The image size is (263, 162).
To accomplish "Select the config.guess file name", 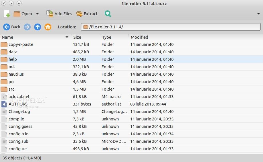I will [20, 127].
